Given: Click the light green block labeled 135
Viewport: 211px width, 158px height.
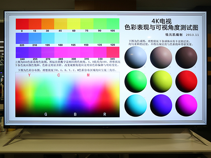Looking at the screenshot, I should 100,38.
